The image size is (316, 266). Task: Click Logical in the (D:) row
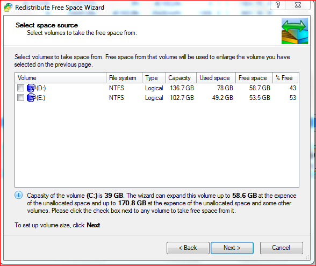[154, 88]
